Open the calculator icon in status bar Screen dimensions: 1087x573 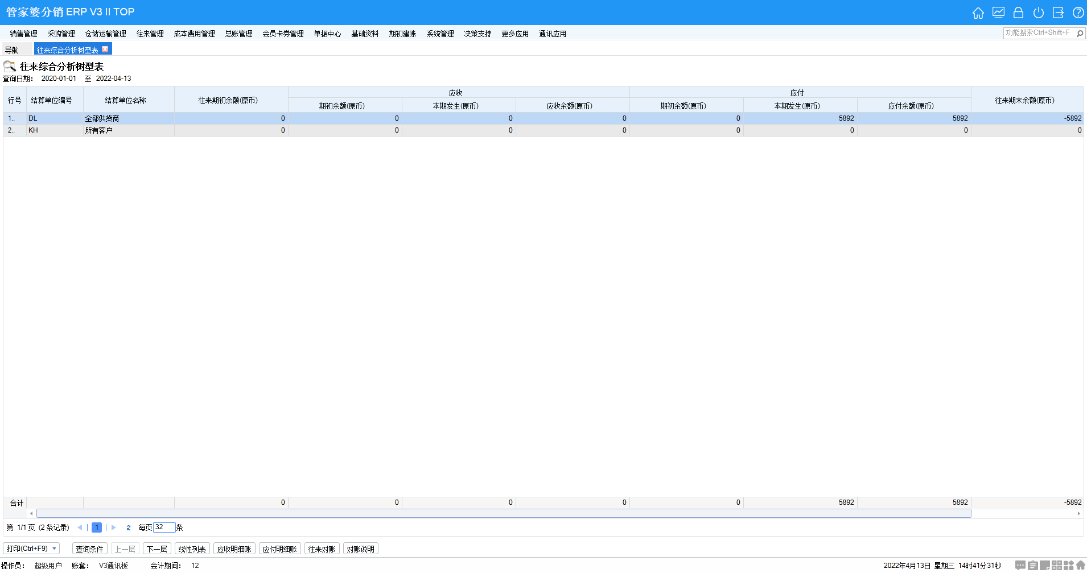tap(1057, 565)
